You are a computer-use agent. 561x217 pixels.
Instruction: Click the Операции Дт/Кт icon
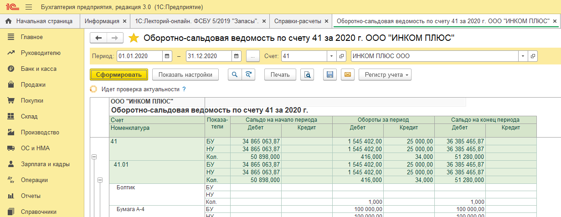[x=11, y=180]
